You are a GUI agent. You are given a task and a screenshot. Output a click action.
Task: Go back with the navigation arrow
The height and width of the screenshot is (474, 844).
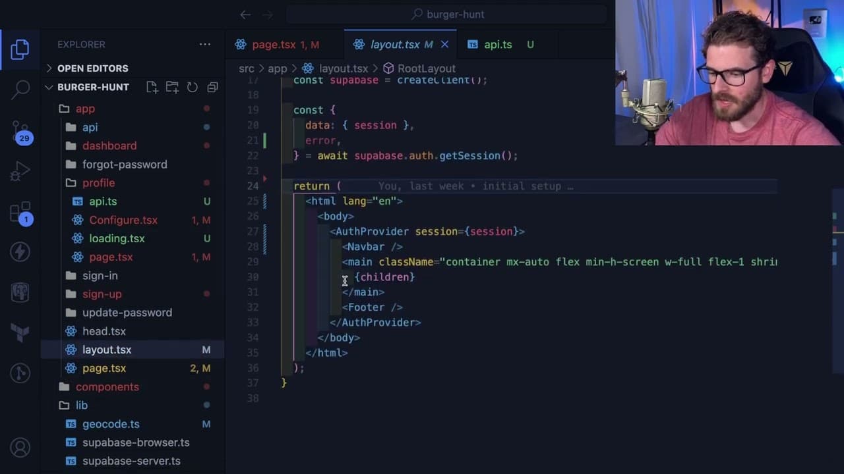(245, 14)
